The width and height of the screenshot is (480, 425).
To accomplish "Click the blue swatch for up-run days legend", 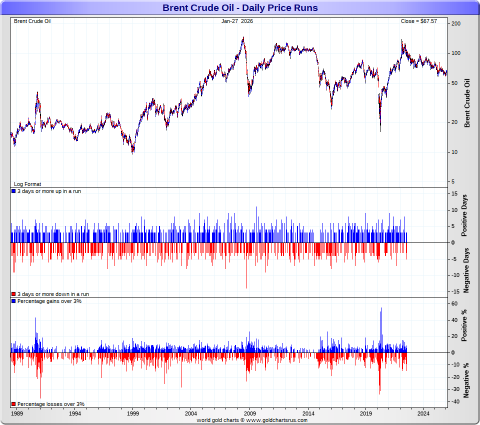I will coord(13,191).
